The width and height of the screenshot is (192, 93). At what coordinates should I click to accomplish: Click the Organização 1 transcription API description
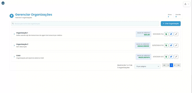tap(39, 35)
